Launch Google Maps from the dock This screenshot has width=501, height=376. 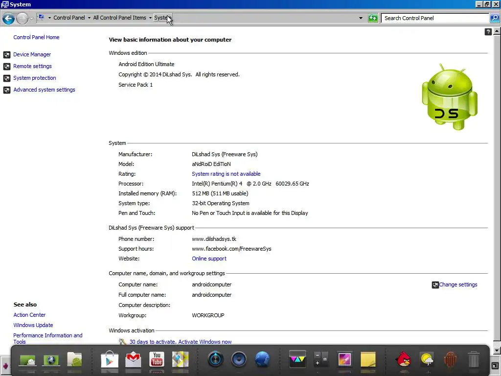pos(180,359)
